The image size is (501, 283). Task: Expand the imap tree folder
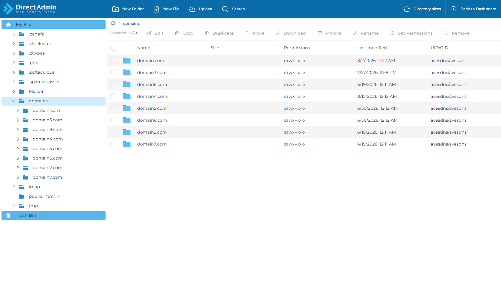[x=14, y=187]
